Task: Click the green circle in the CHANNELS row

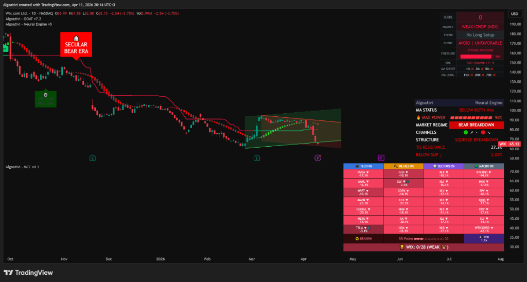Action: point(465,132)
